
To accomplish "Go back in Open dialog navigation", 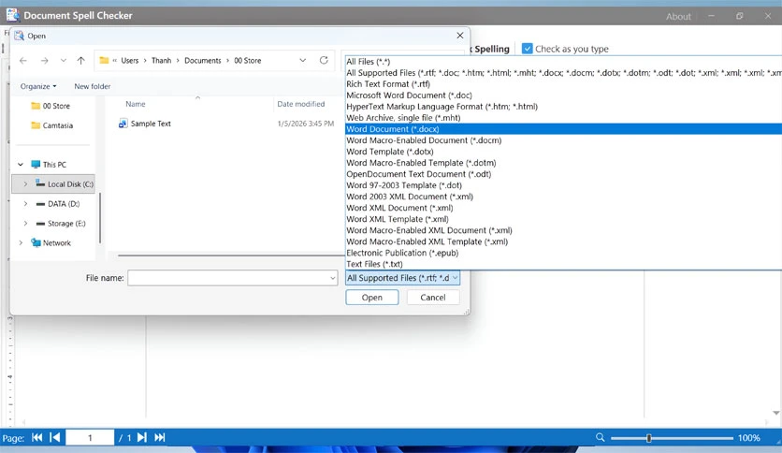I will 23,60.
